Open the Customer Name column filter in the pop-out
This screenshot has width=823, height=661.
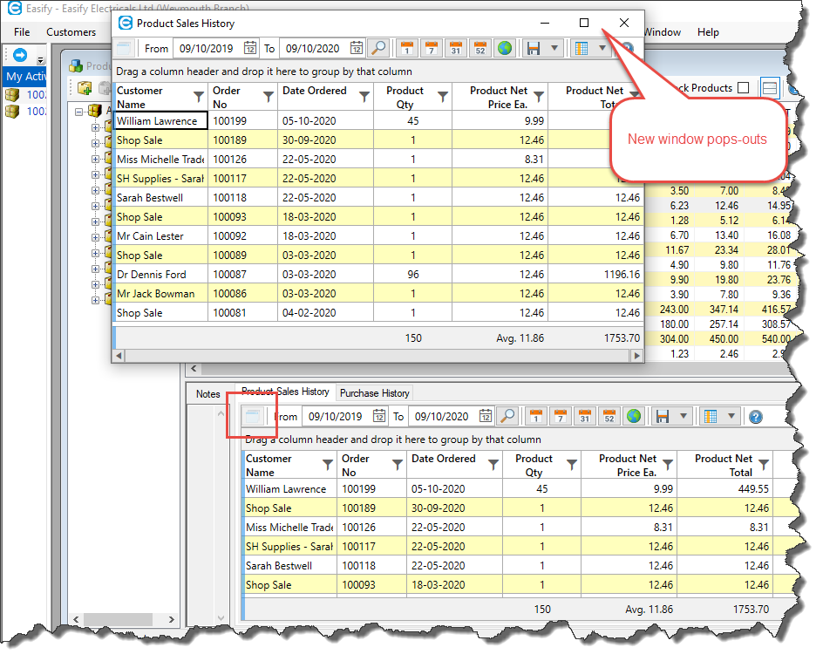[x=198, y=97]
